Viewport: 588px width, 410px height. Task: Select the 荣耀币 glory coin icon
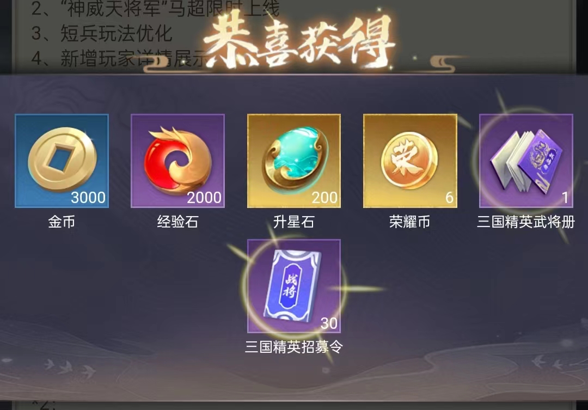[410, 161]
